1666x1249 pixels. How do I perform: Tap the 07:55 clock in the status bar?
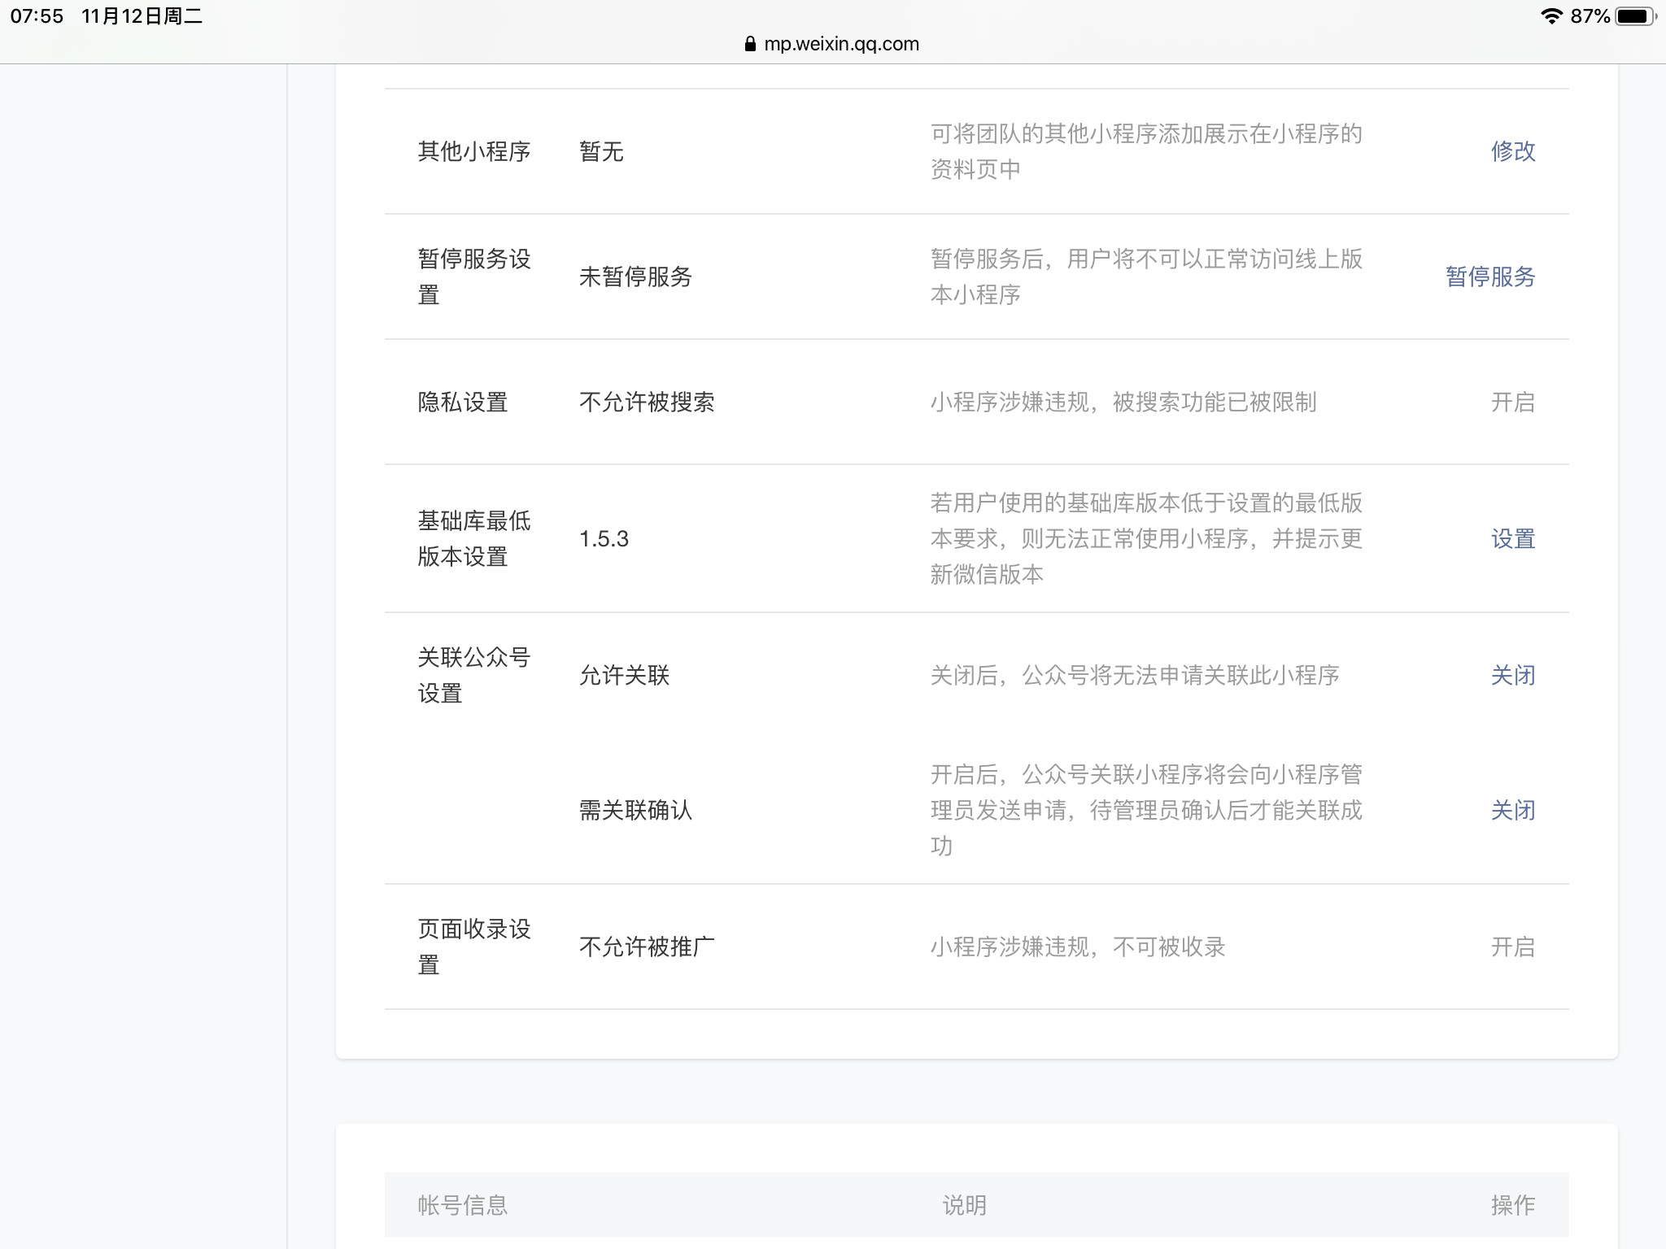(37, 16)
